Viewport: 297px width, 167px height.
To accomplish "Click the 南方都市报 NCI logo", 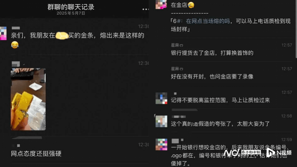I will pos(242,153).
